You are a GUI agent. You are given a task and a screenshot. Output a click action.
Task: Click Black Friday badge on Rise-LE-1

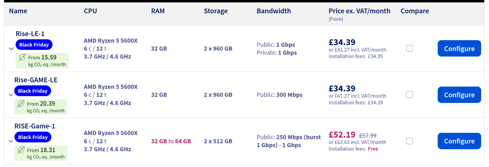[x=34, y=45]
